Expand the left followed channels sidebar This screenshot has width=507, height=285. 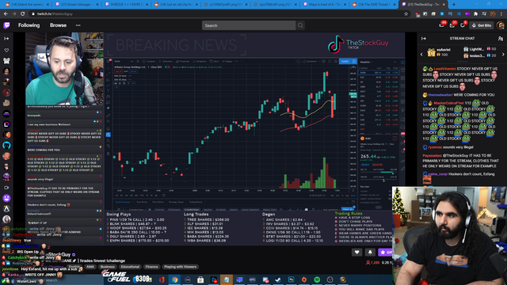[x=6, y=39]
